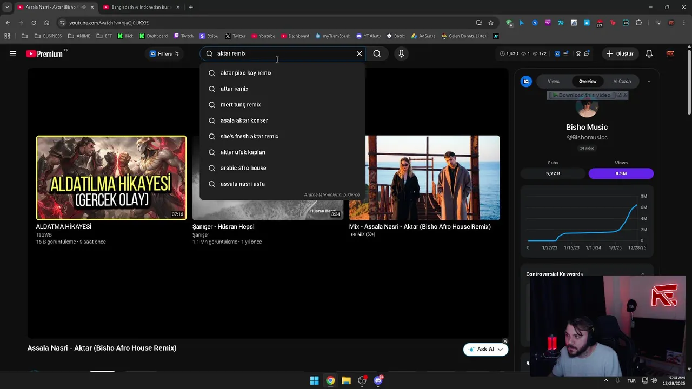Open the AdSense bookmark
Image resolution: width=692 pixels, height=389 pixels.
pyautogui.click(x=423, y=36)
